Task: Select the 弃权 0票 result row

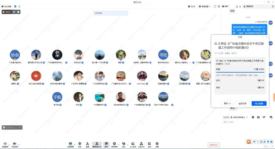Action: coord(240,87)
